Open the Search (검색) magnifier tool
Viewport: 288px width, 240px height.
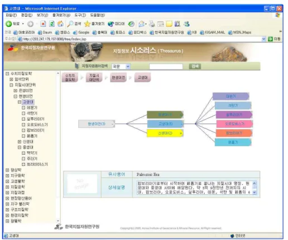[74, 24]
